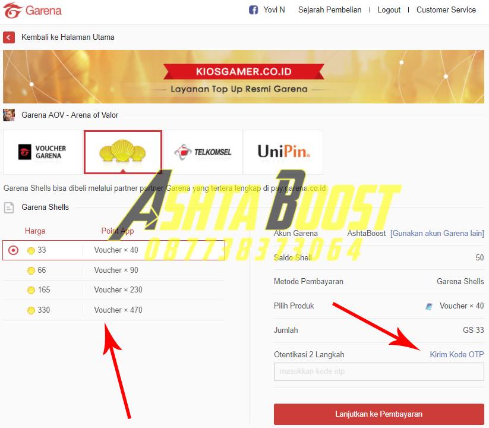The height and width of the screenshot is (428, 489).
Task: Choose the 165 shells Voucher × 230 row
Action: click(x=113, y=290)
